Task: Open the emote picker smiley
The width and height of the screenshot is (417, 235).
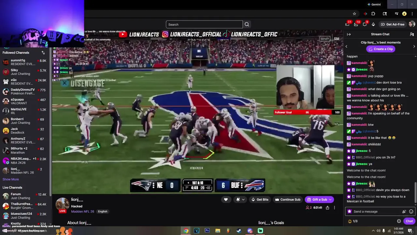Action: point(411,211)
